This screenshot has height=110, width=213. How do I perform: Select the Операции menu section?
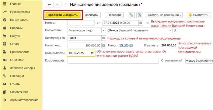[17, 76]
